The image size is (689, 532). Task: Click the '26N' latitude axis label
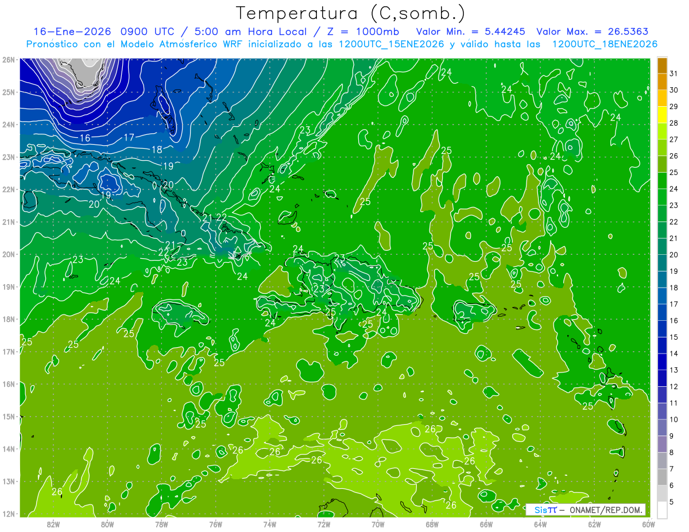(x=8, y=59)
